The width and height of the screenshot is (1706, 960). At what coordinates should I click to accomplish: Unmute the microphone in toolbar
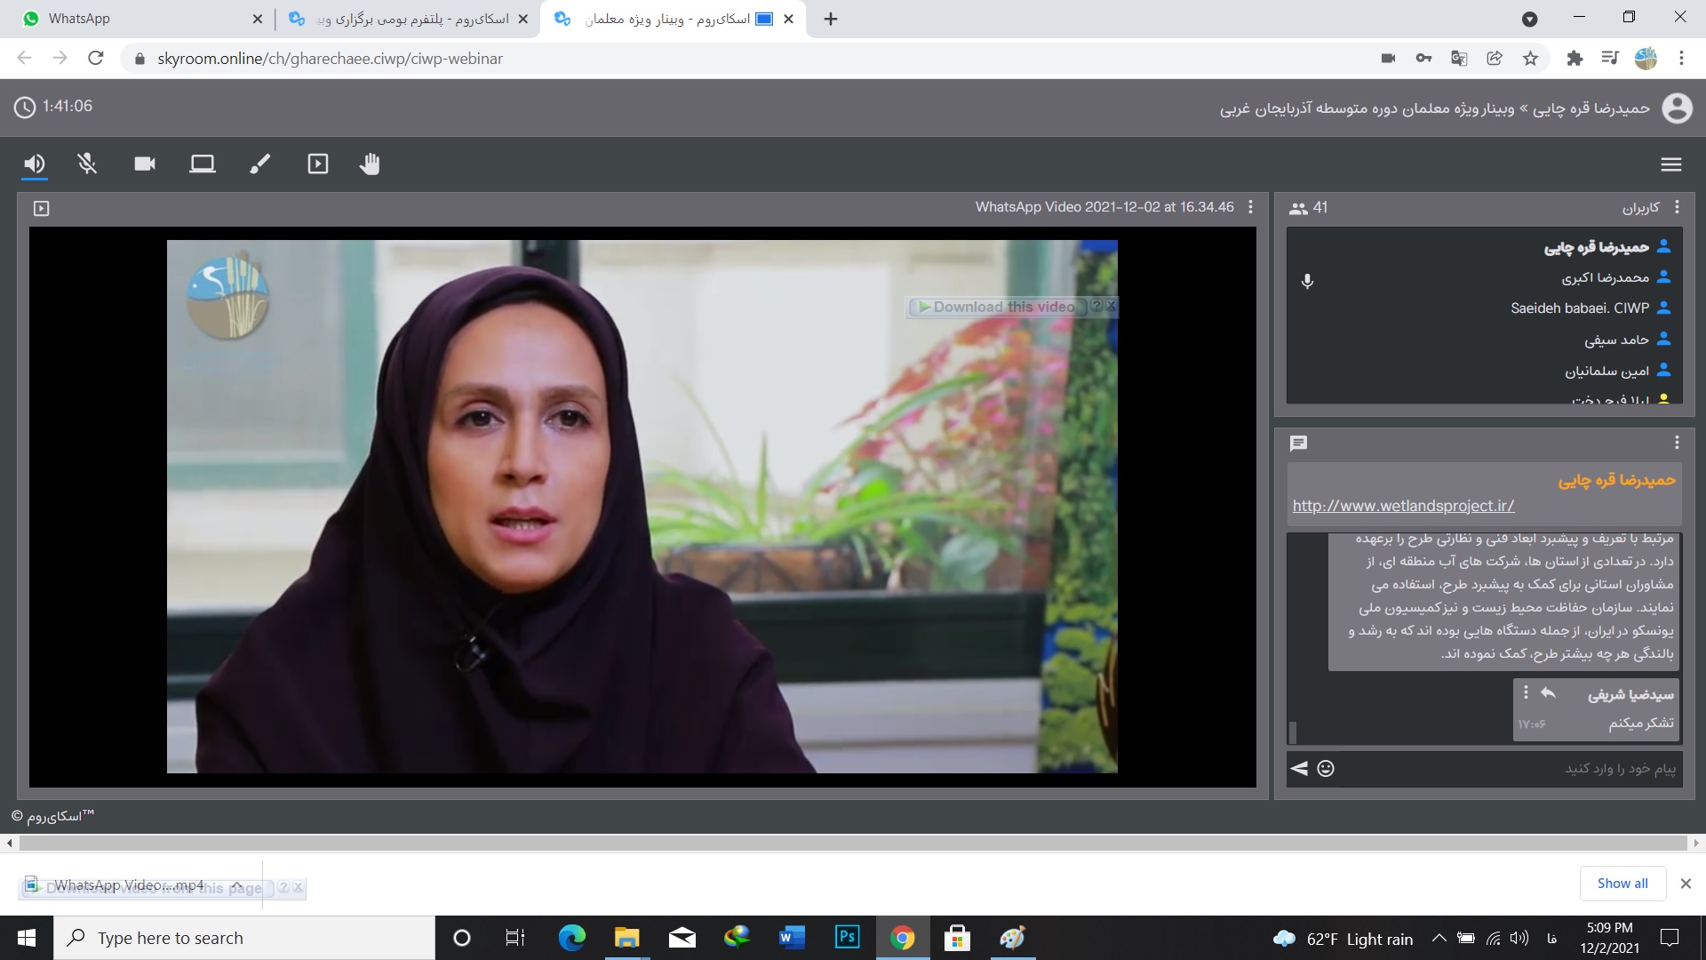(87, 164)
